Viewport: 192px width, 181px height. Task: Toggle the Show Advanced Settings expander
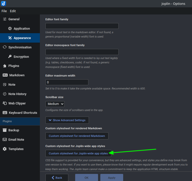(67, 120)
